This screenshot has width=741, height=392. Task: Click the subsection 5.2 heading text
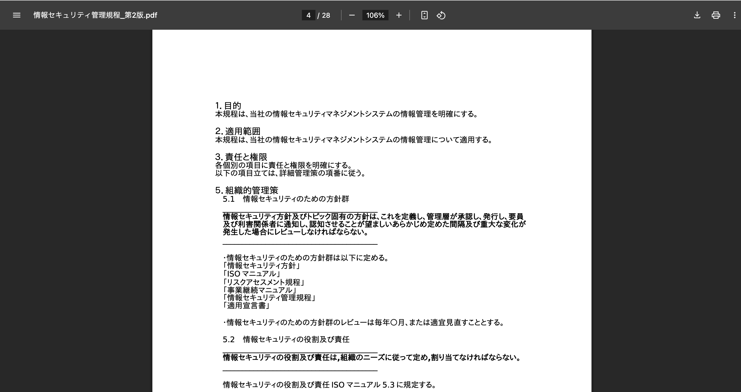tap(286, 339)
